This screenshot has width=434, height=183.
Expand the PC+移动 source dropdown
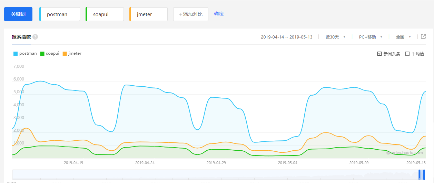pos(371,37)
